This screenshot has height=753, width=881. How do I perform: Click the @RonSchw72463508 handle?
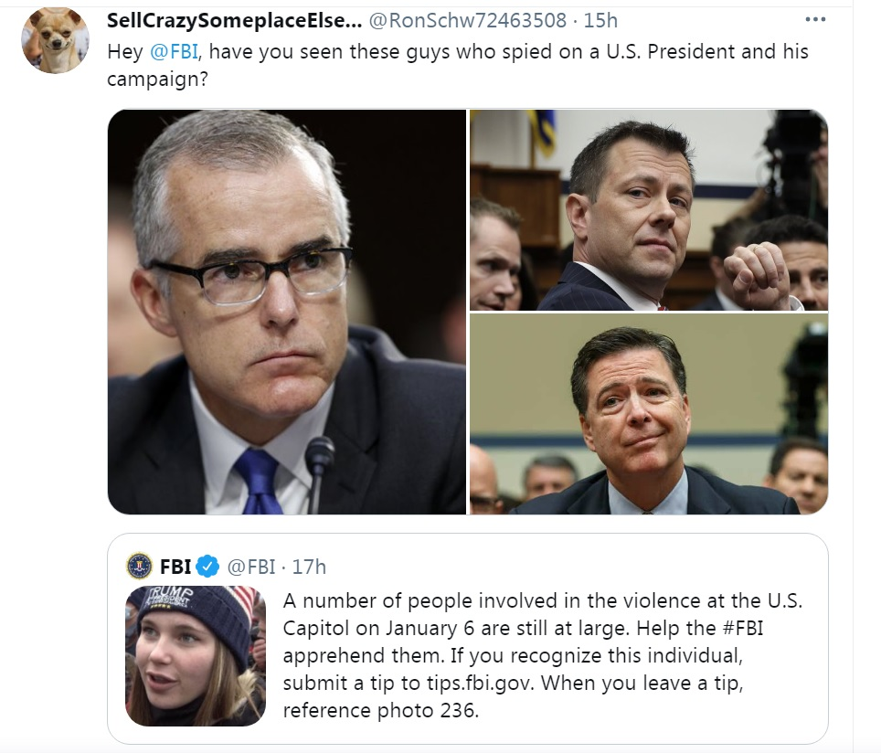[x=467, y=21]
